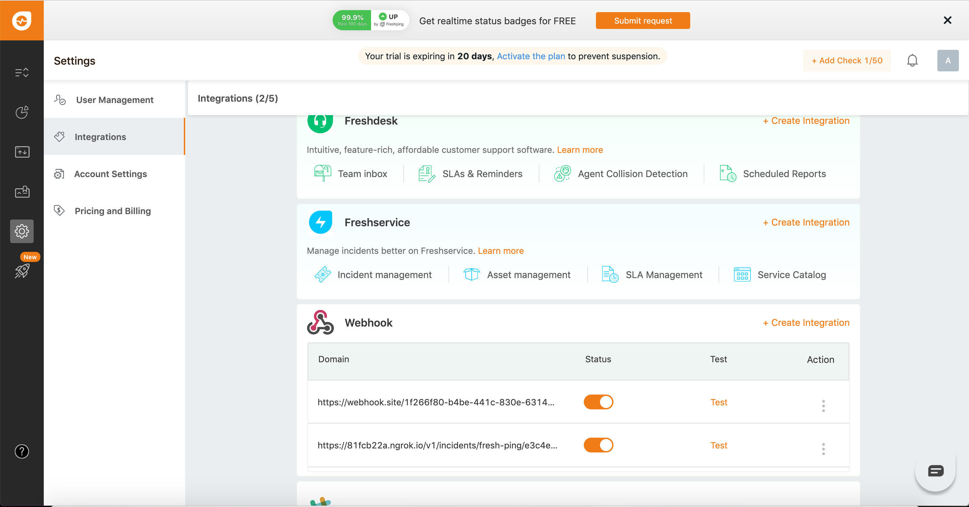969x507 pixels.
Task: Open Account Settings in sidebar
Action: coord(110,174)
